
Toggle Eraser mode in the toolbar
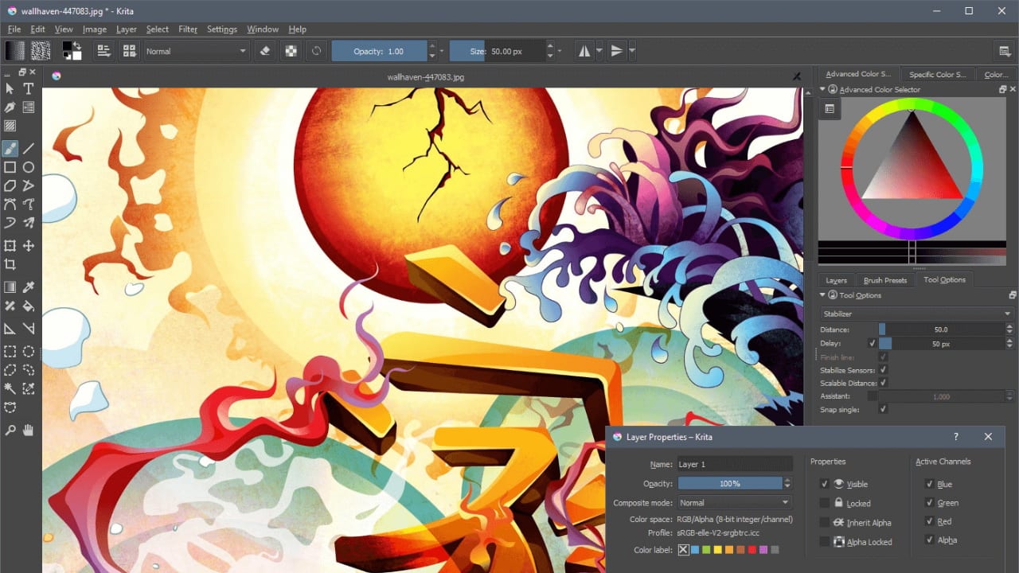click(x=266, y=51)
